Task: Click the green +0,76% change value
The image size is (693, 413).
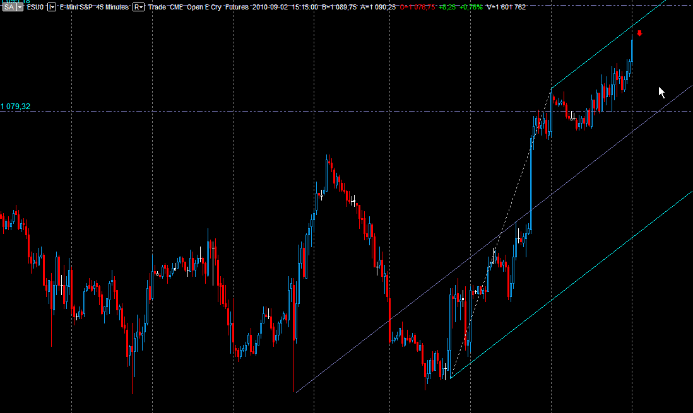Action: pos(471,7)
